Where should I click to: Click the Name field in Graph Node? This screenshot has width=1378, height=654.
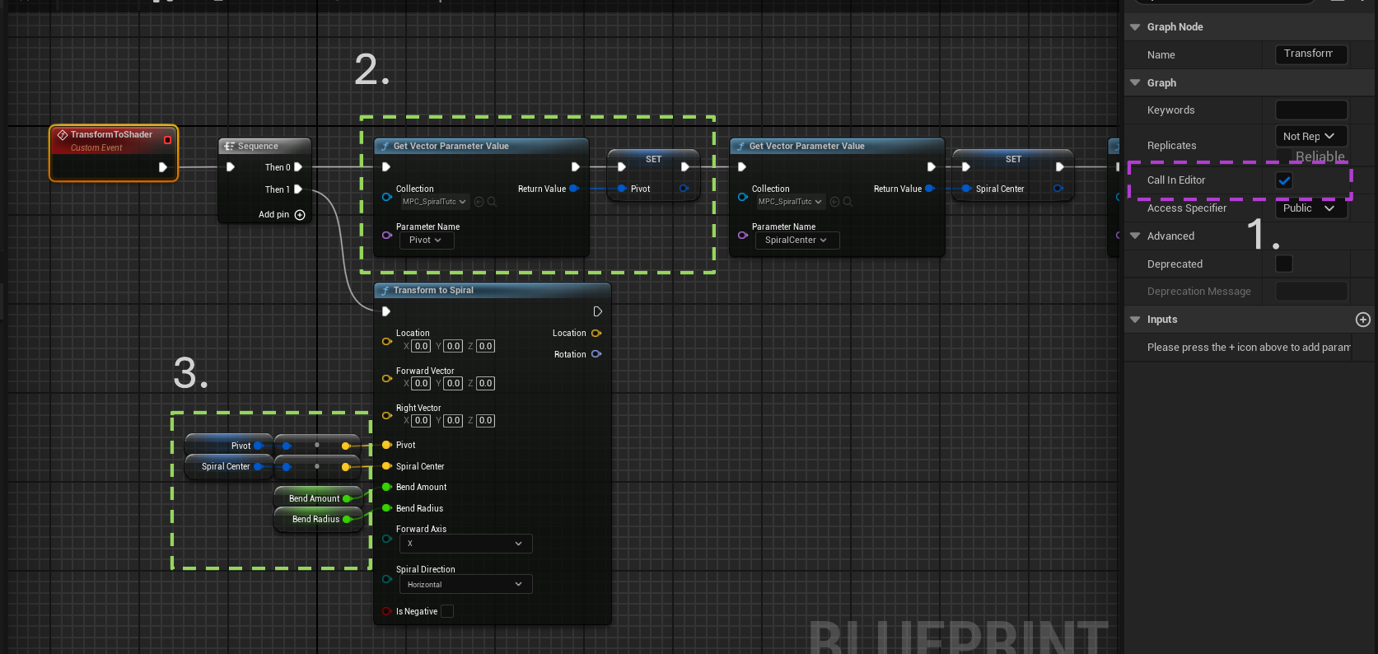(1311, 54)
